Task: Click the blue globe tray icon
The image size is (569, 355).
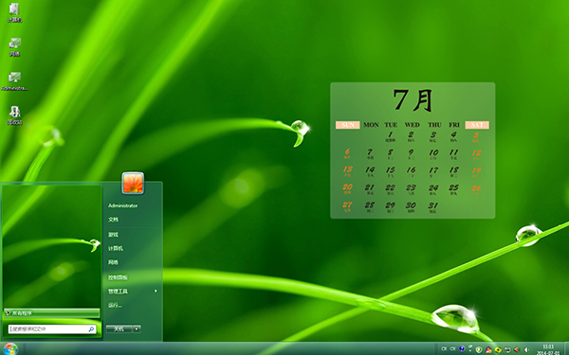Action: click(462, 348)
